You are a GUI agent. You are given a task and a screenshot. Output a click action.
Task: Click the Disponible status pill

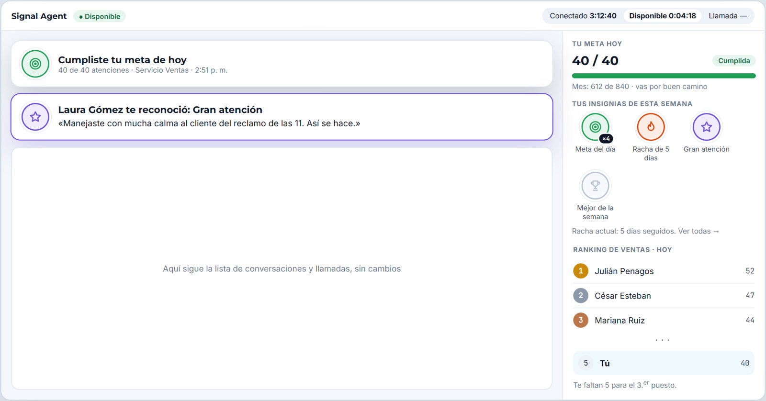pos(100,16)
